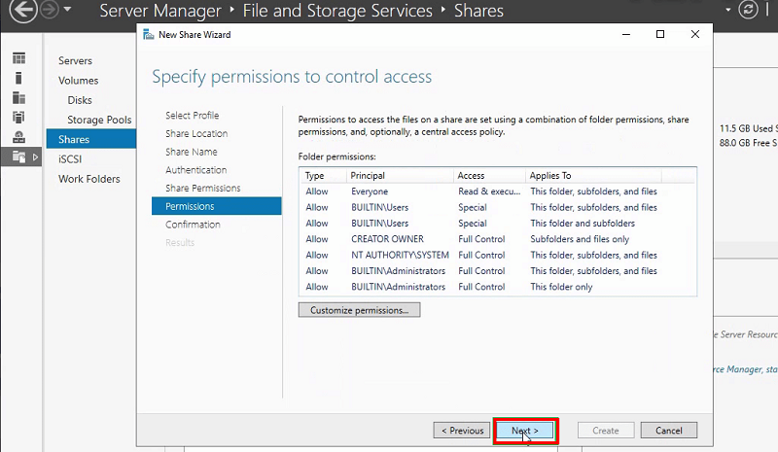Click the Cancel button

point(668,431)
